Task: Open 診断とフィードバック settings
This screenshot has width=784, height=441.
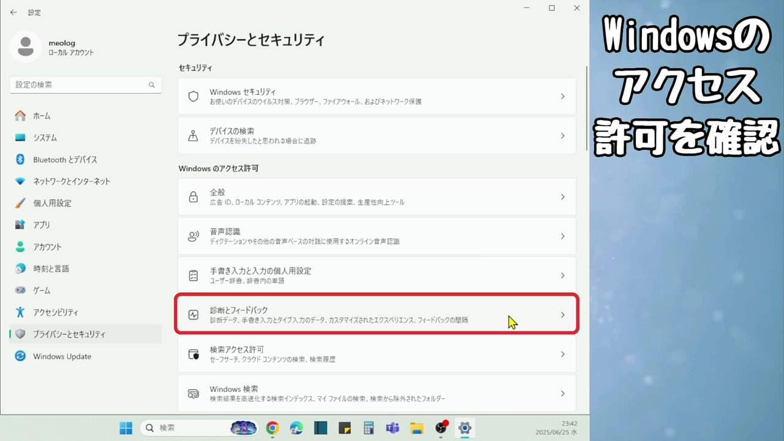Action: point(377,315)
